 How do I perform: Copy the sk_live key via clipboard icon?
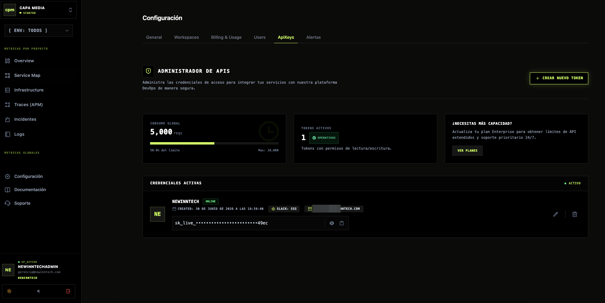(342, 223)
